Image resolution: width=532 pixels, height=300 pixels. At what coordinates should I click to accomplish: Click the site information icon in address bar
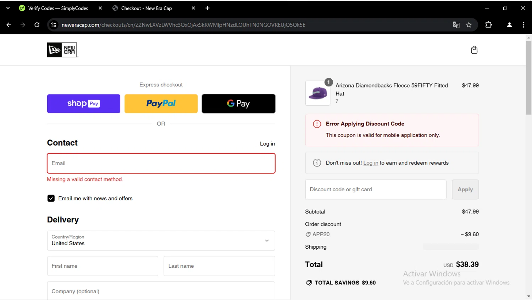click(x=54, y=25)
